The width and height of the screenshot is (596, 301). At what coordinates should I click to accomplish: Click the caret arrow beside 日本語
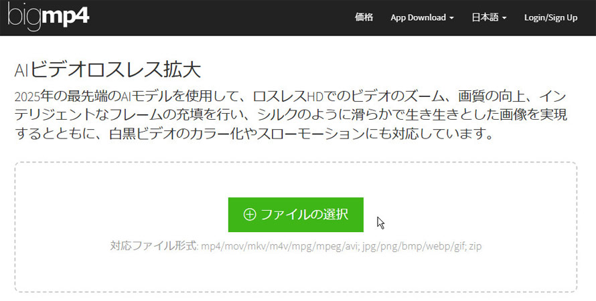[x=504, y=18]
